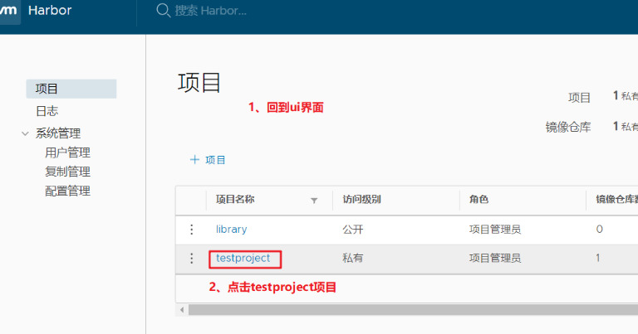Open the testproject project link
Image resolution: width=638 pixels, height=334 pixels.
click(243, 258)
